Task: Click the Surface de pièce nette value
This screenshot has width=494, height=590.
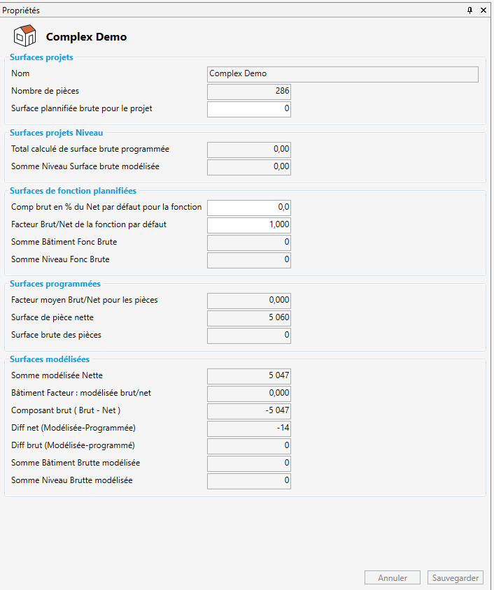Action: tap(249, 318)
